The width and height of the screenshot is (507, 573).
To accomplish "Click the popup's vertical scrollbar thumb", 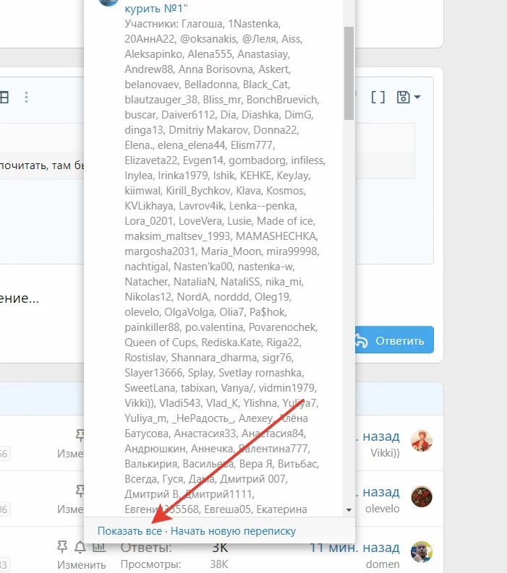I will [349, 73].
